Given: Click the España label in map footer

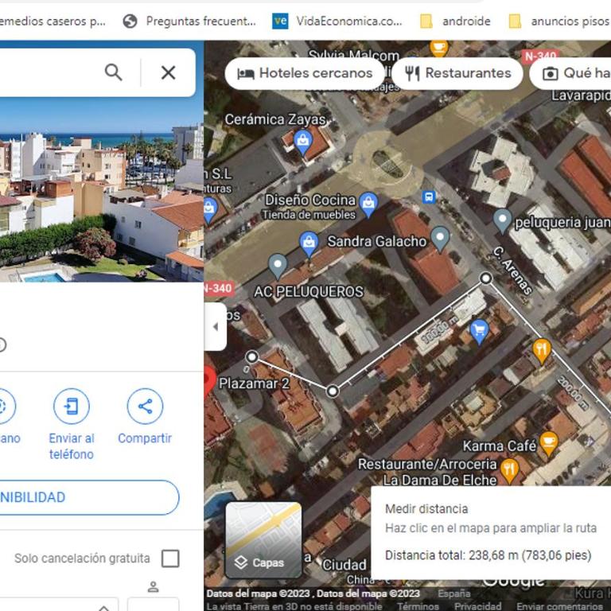Looking at the screenshot, I should [x=454, y=593].
